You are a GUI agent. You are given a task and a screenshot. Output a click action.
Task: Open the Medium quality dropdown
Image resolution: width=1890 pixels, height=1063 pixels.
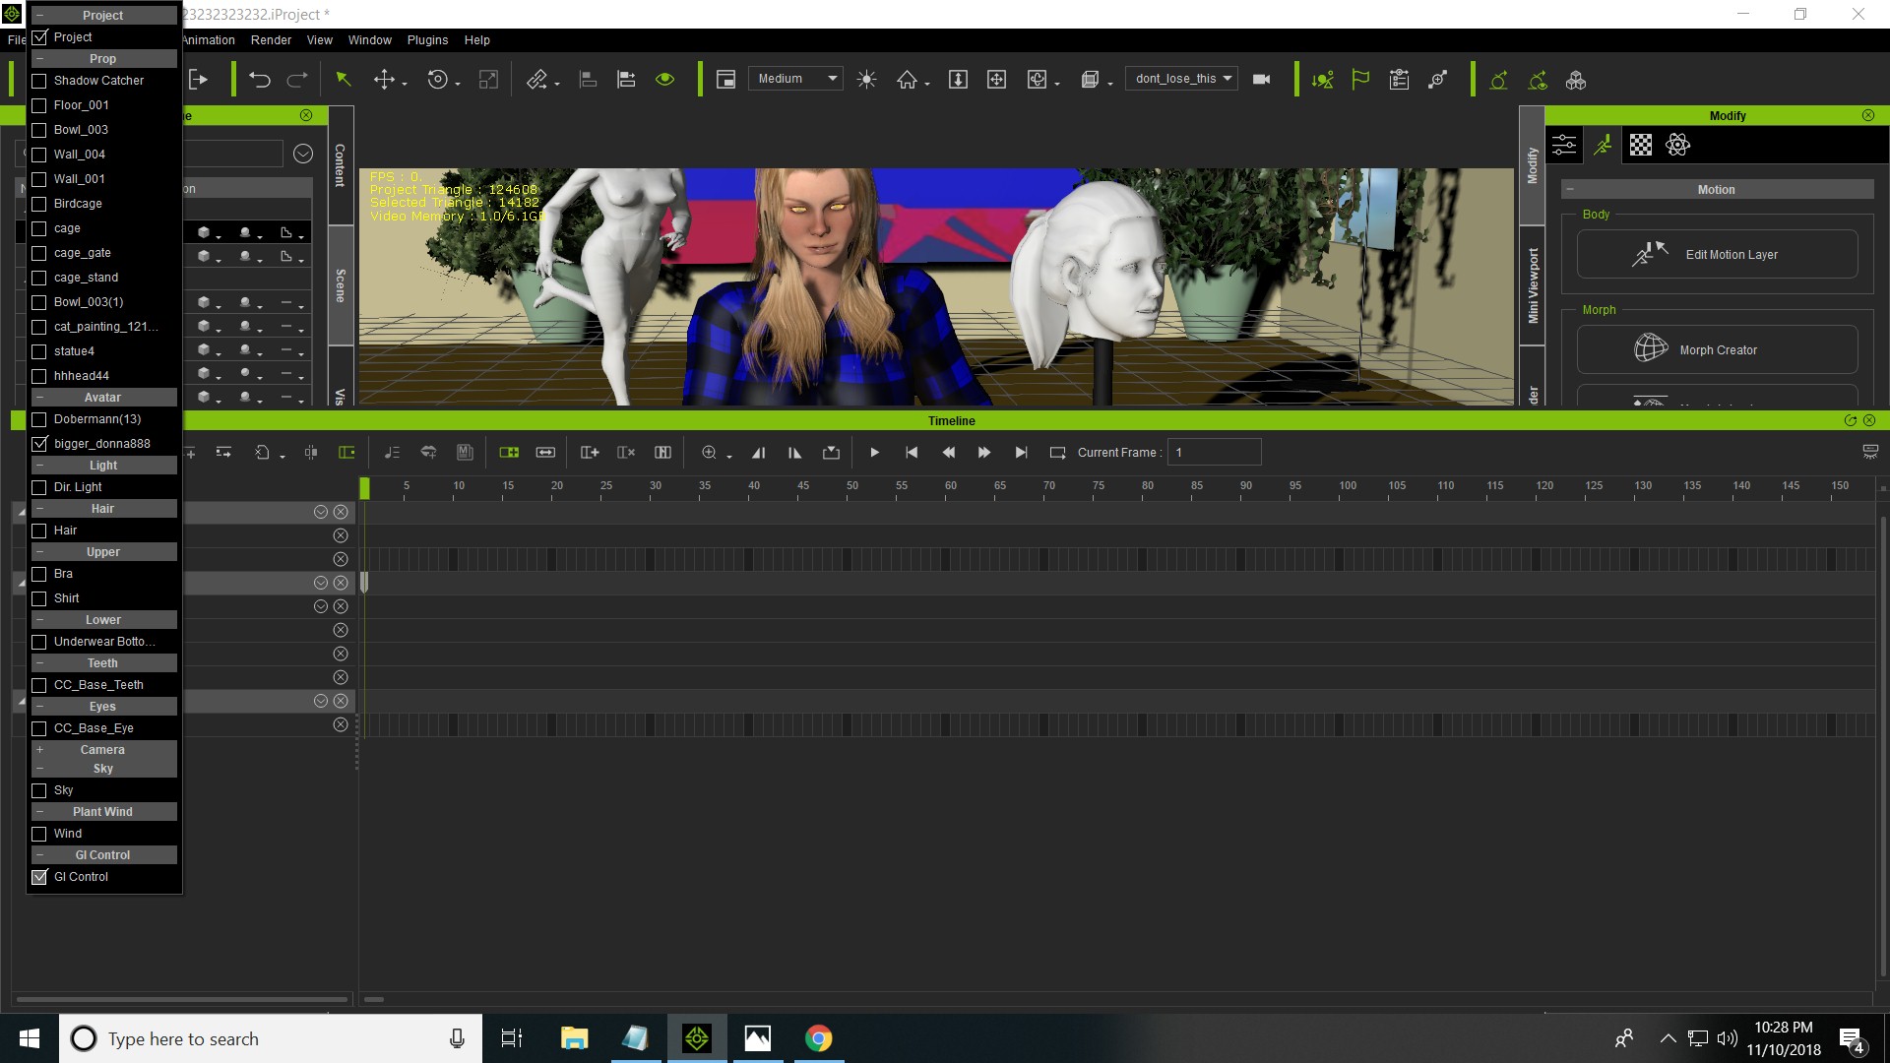pyautogui.click(x=795, y=79)
